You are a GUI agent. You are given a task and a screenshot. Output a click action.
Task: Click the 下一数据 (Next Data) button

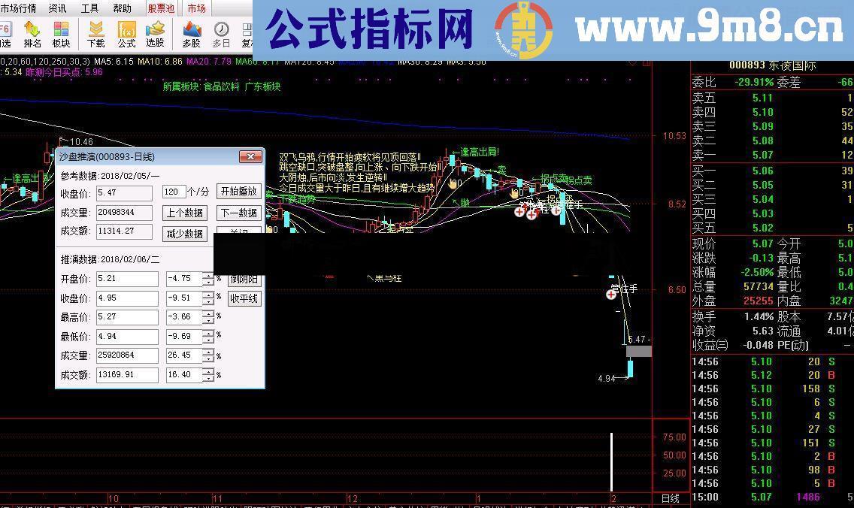[238, 213]
